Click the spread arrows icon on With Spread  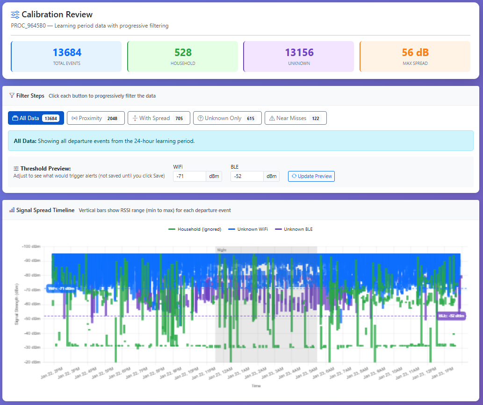[135, 118]
